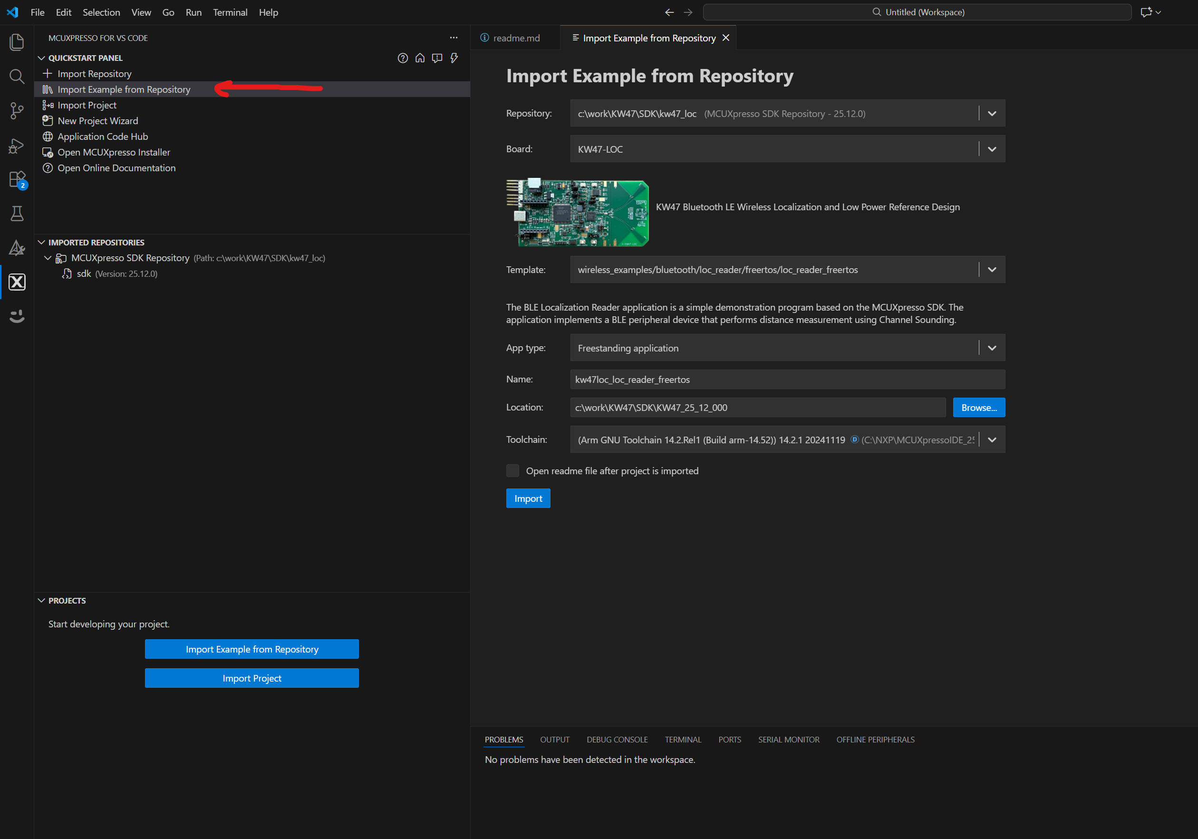The height and width of the screenshot is (839, 1198).
Task: Open the Explorer view in activity bar
Action: 17,42
